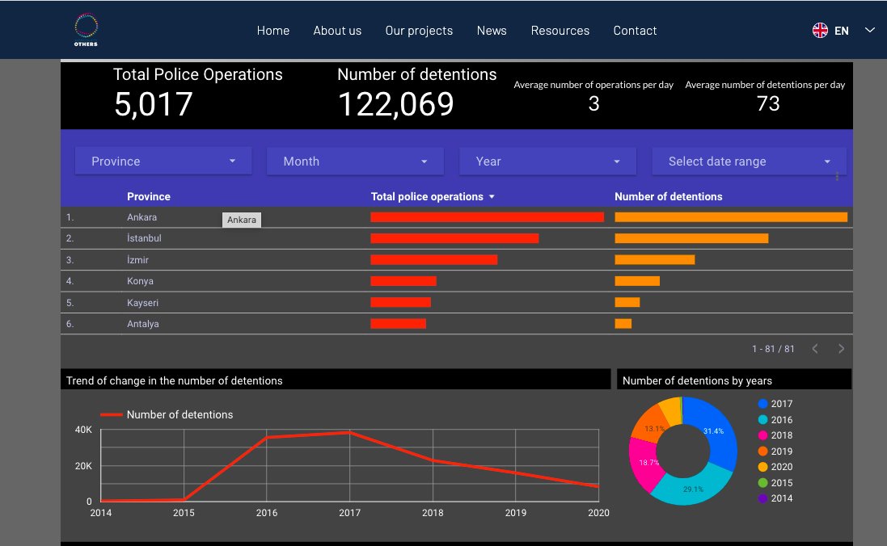Go to previous table page arrow
The height and width of the screenshot is (546, 887).
coord(814,349)
